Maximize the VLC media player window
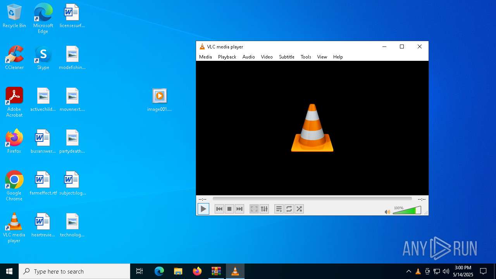 click(402, 46)
